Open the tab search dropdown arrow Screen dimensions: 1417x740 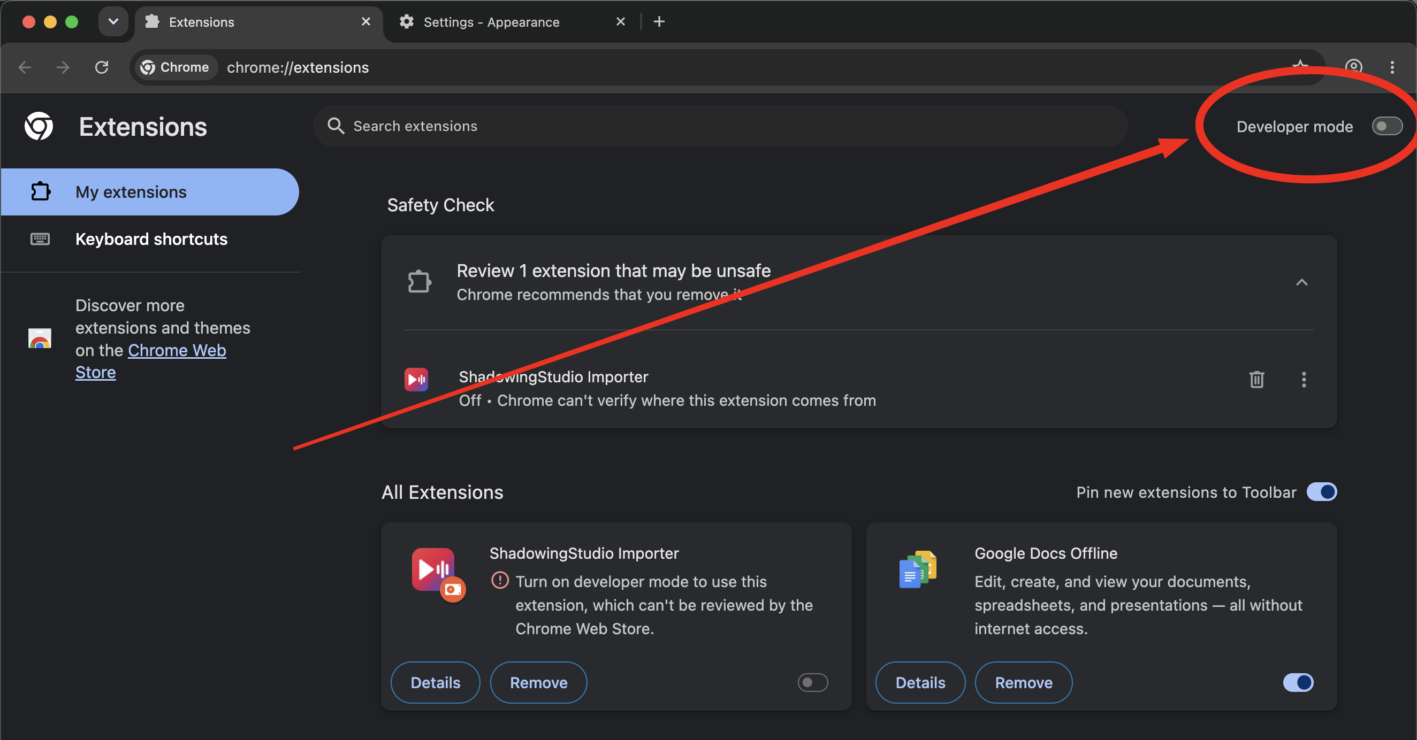coord(113,21)
